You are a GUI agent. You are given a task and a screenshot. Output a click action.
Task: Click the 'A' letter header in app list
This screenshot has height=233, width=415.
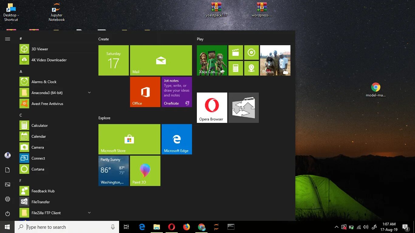pyautogui.click(x=21, y=72)
